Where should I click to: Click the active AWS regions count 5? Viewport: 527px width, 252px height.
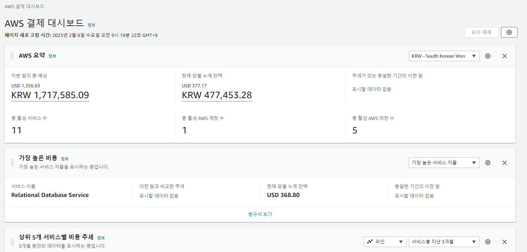tap(355, 130)
